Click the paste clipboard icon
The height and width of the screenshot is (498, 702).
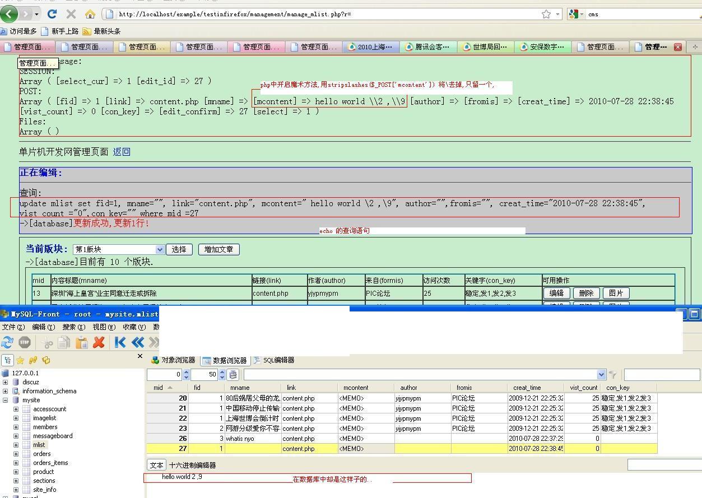pos(82,342)
